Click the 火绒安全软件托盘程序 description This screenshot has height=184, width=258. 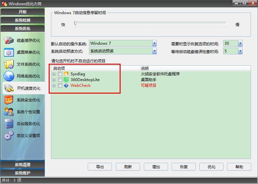pyautogui.click(x=160, y=74)
